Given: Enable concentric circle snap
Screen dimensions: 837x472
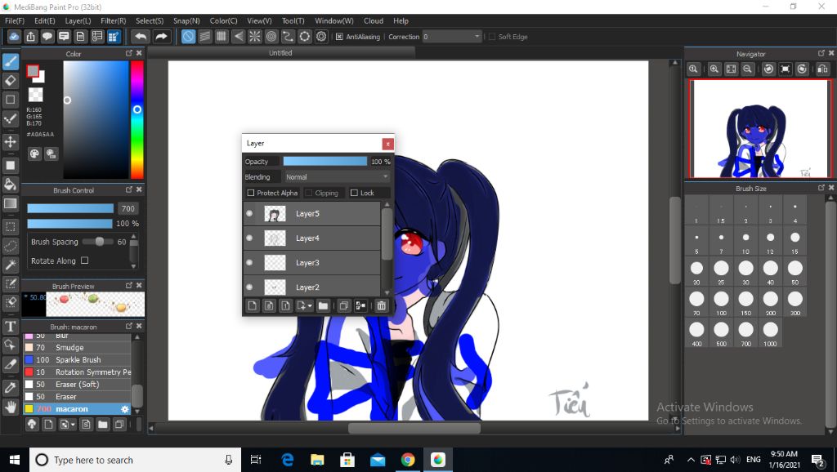Looking at the screenshot, I should click(271, 36).
